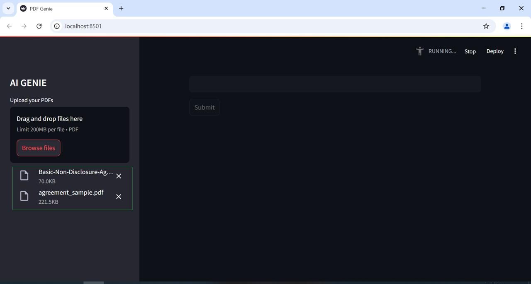Remove the Basic-Non-Disclosure-Agreement file
Viewport: 531px width, 284px height.
tap(119, 176)
